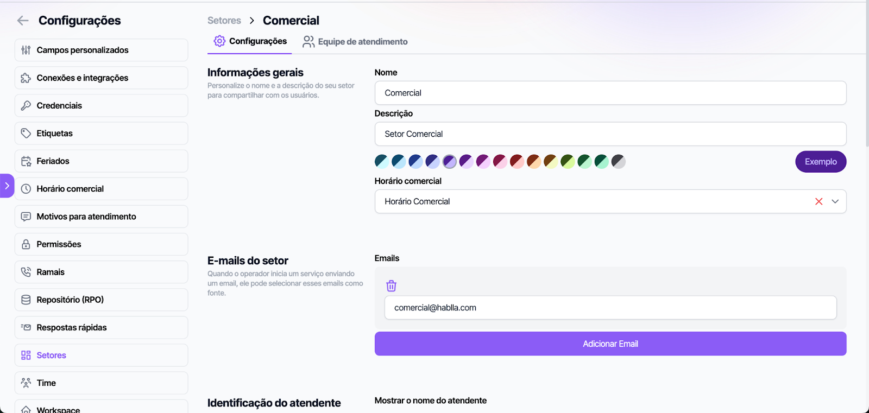
Task: Go back to Setores breadcrumb
Action: pyautogui.click(x=224, y=21)
